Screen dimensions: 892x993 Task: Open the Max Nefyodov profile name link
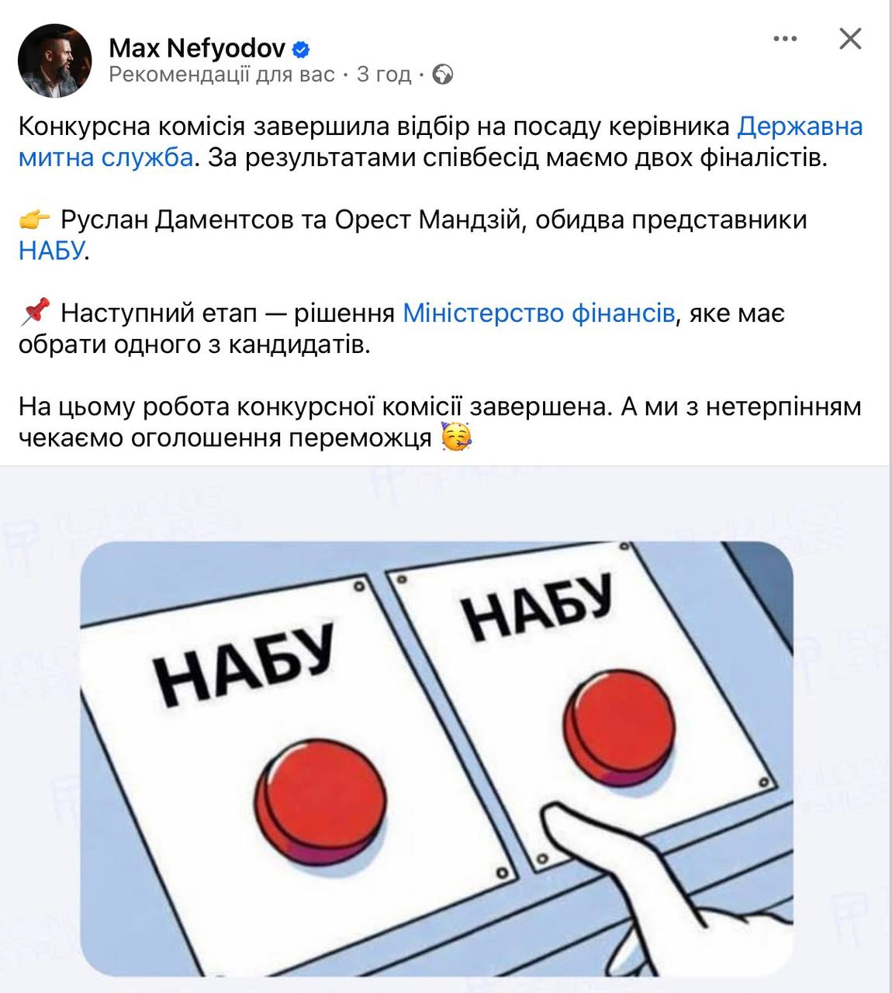click(197, 49)
